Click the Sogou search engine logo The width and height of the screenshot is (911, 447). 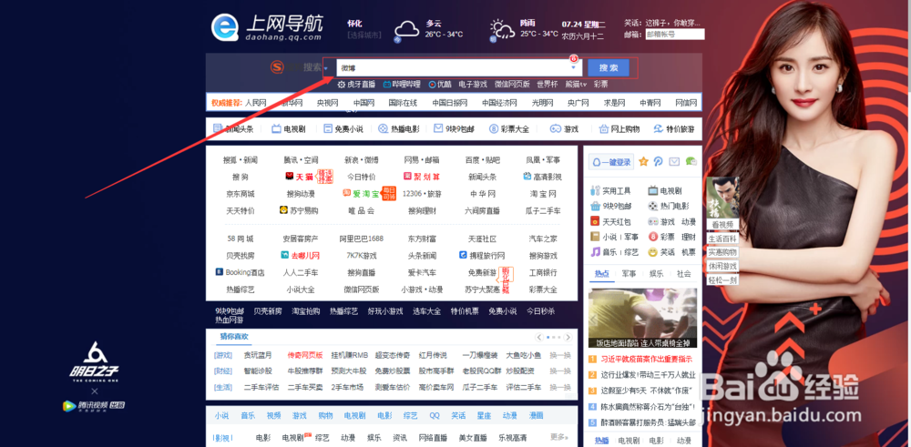pyautogui.click(x=277, y=67)
